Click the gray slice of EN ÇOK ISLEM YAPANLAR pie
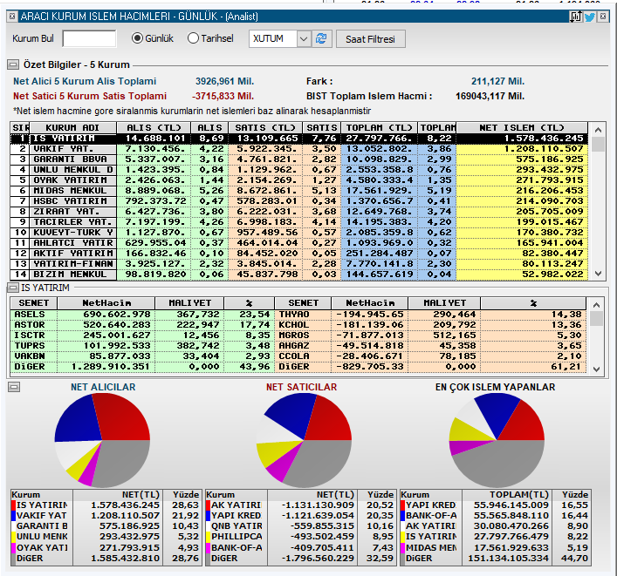 tap(500, 465)
